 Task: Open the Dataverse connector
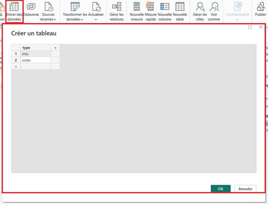coord(31,7)
